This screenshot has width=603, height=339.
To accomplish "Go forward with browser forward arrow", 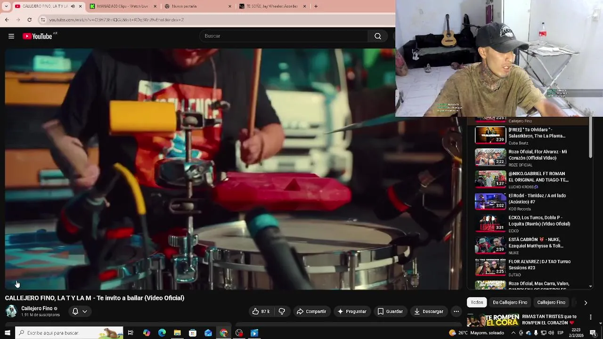I will [18, 20].
